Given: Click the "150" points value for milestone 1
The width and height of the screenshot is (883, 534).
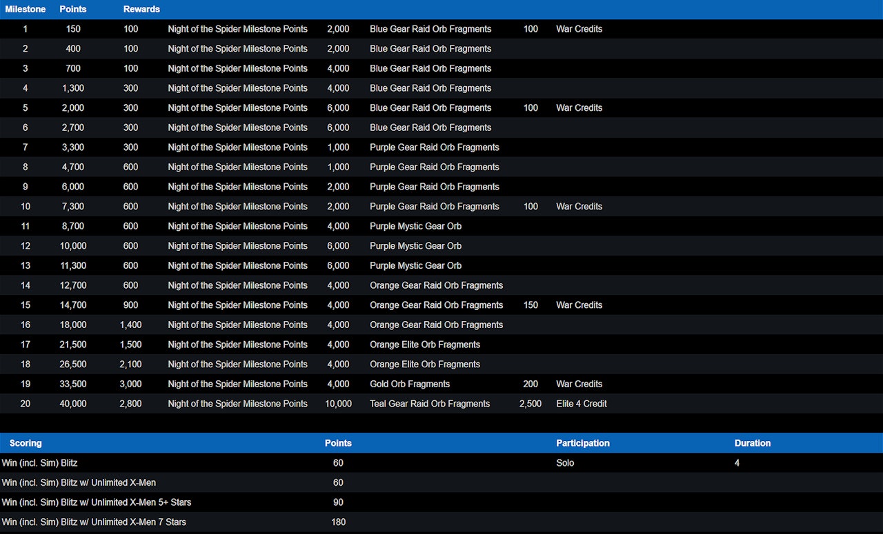Looking at the screenshot, I should [x=73, y=29].
